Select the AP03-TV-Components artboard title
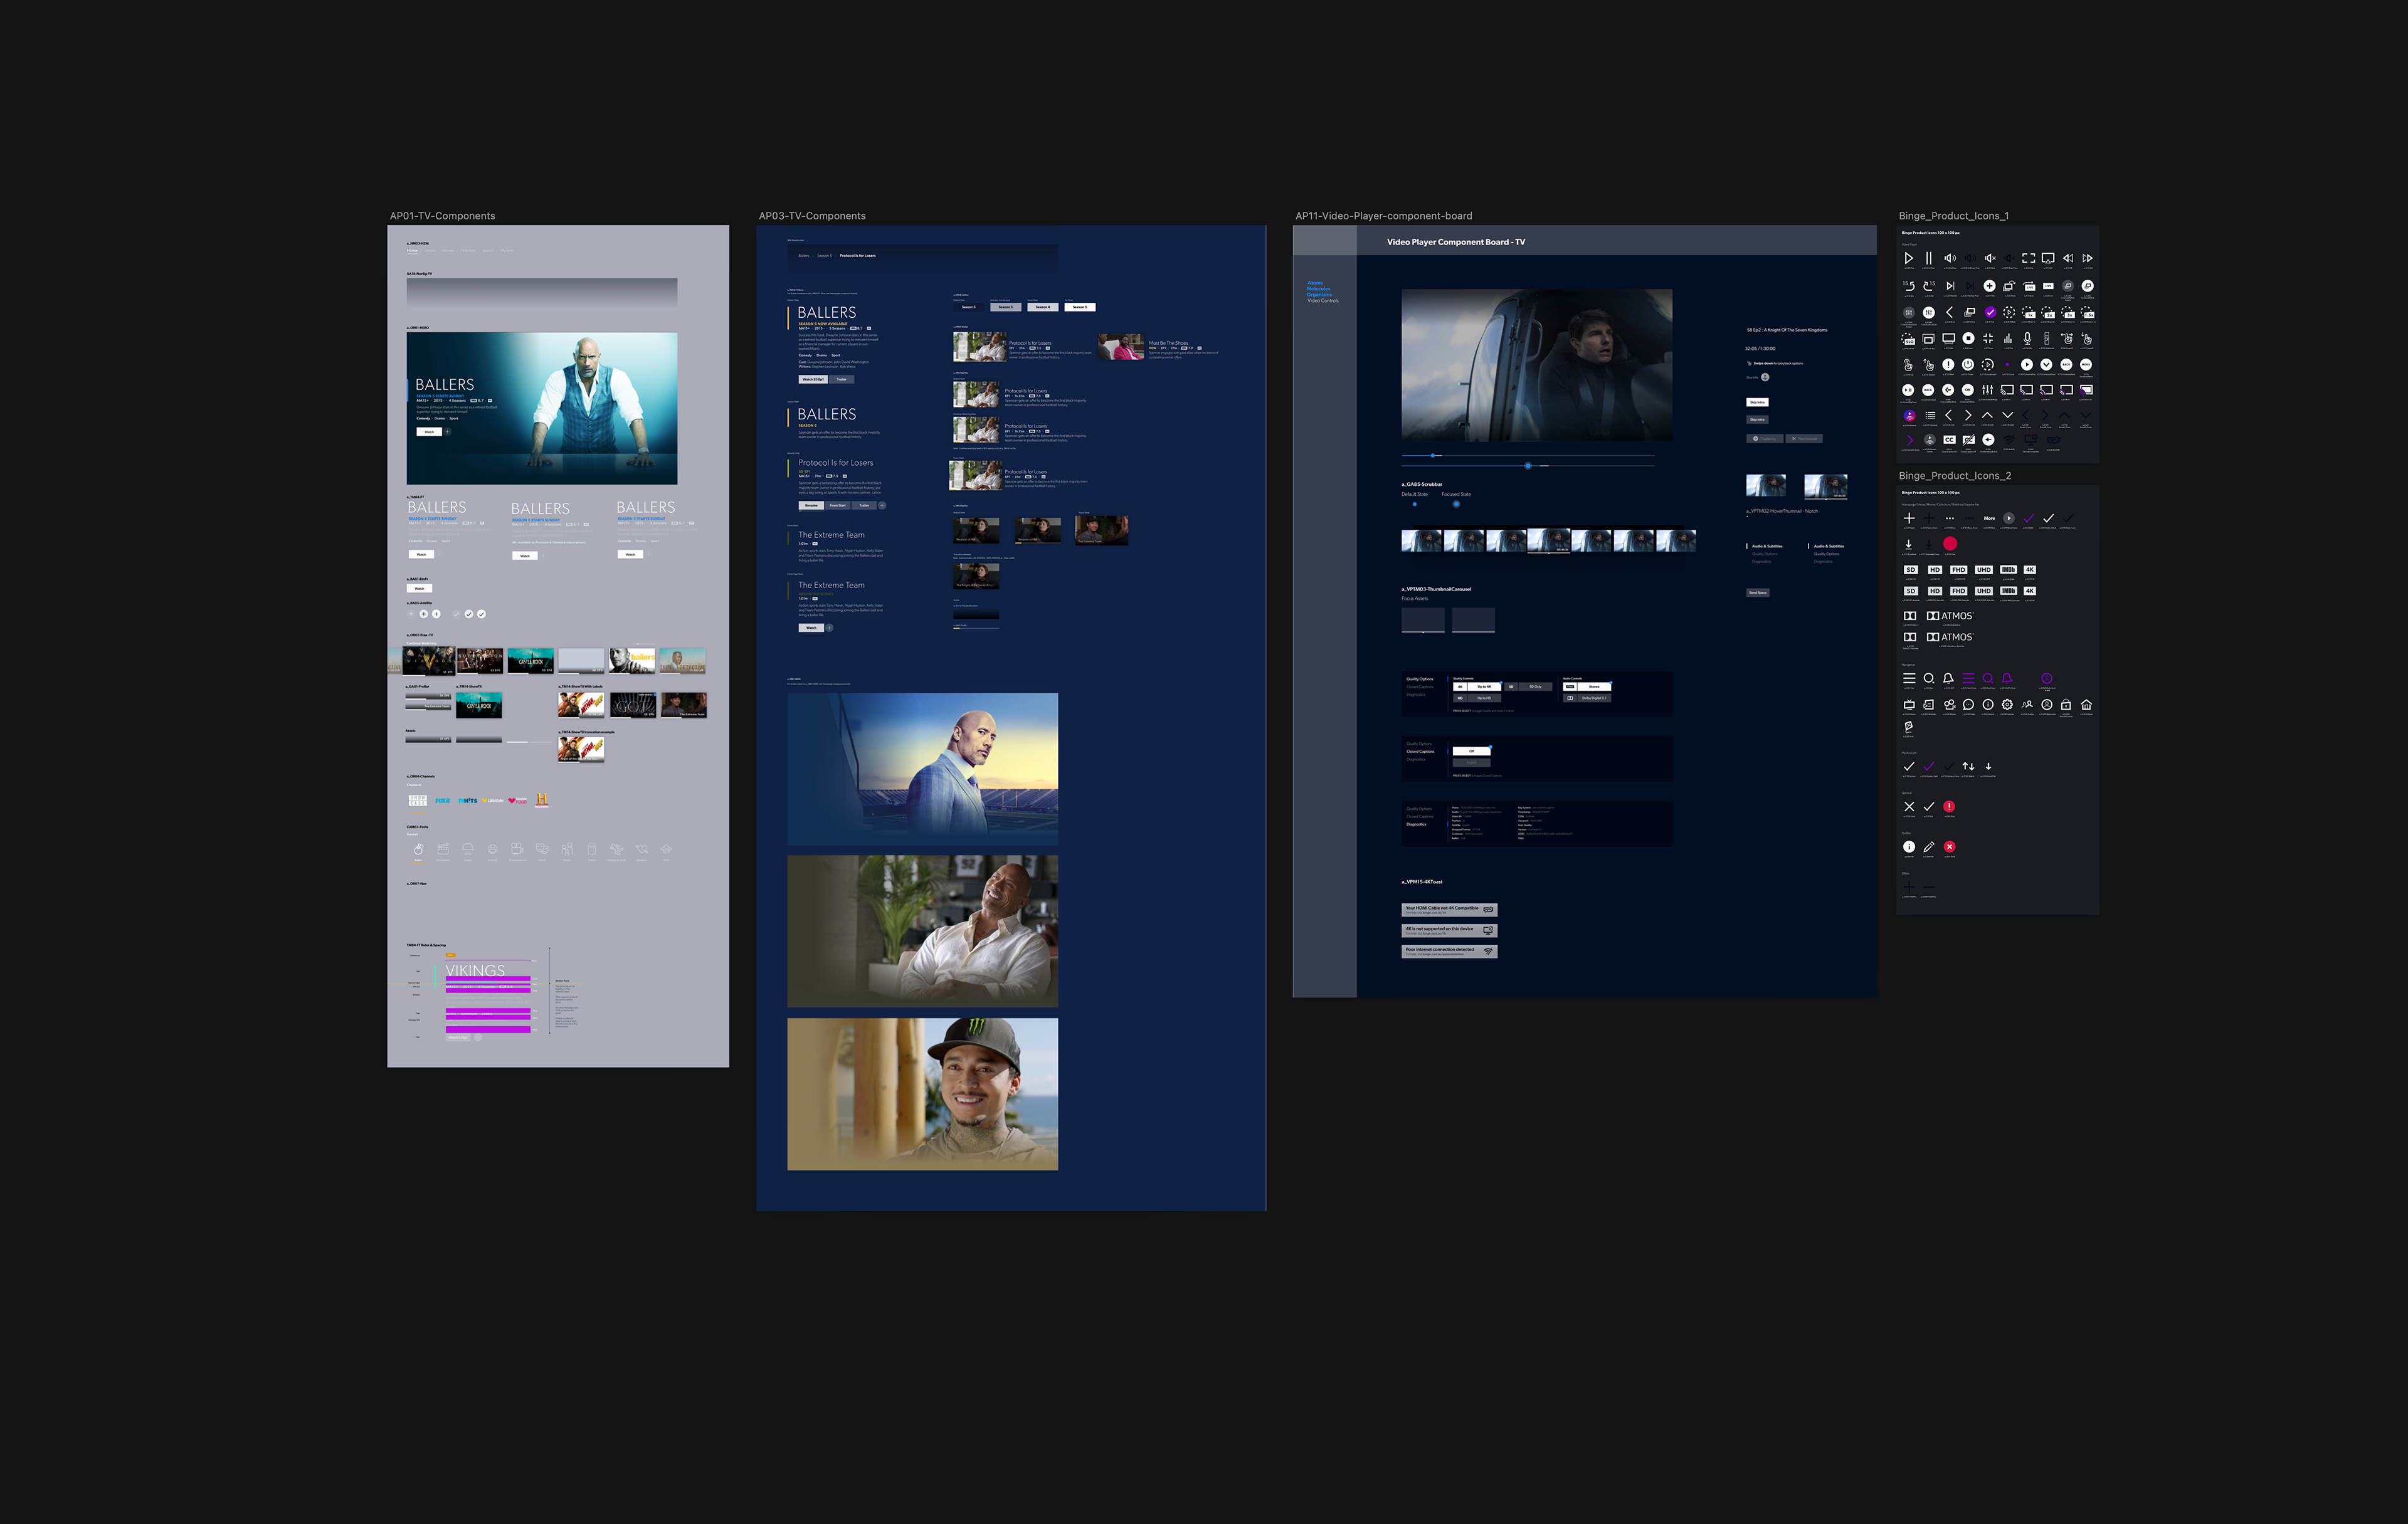Screen dimensions: 2408x1524 (812, 216)
